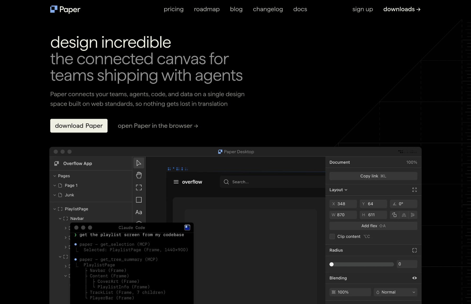Click the individual corner radius icon

pyautogui.click(x=414, y=250)
